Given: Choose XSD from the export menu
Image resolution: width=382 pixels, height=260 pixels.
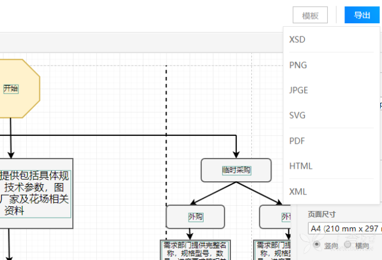Looking at the screenshot, I should coord(298,39).
